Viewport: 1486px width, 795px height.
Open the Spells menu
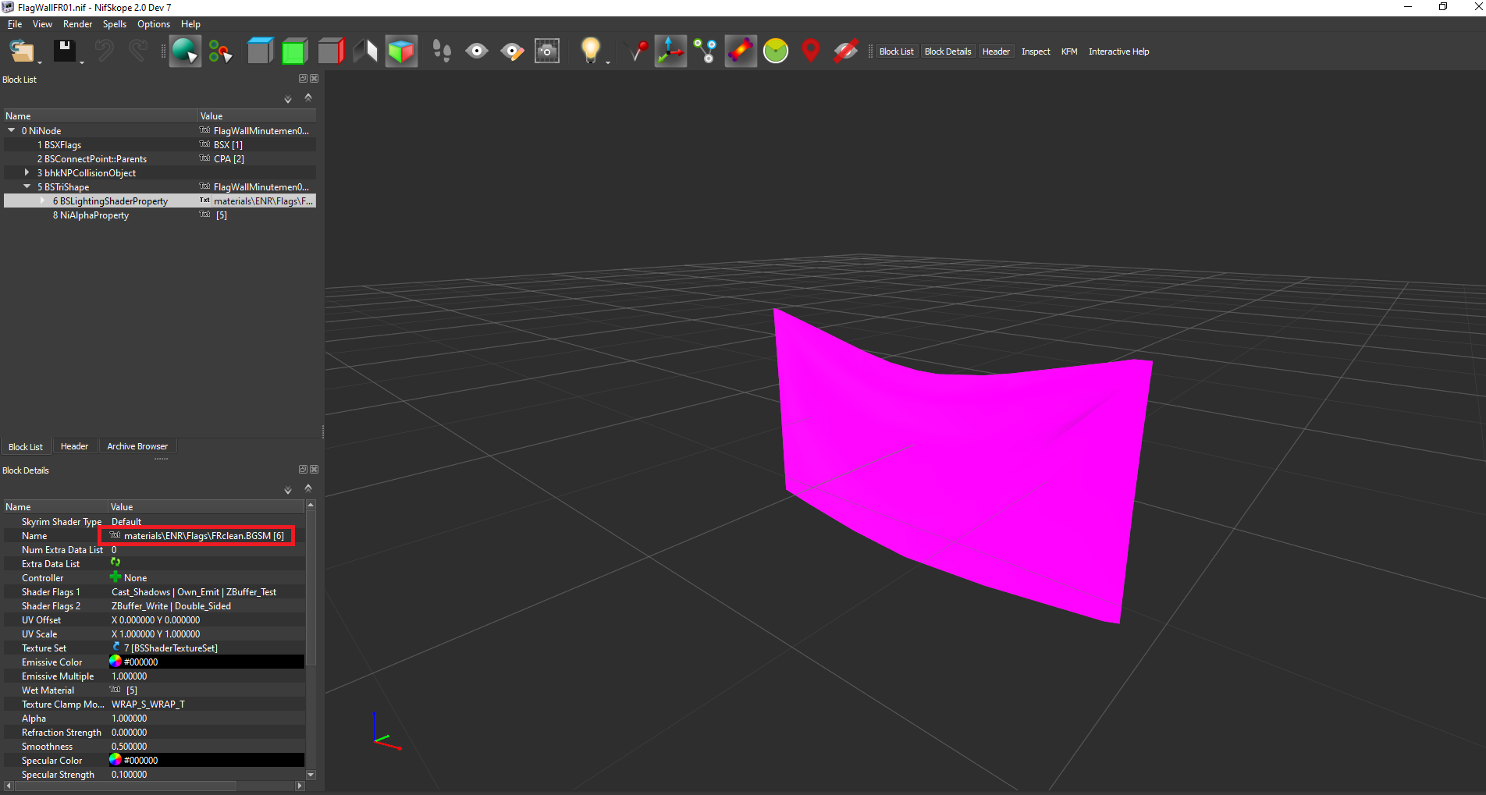click(x=114, y=24)
